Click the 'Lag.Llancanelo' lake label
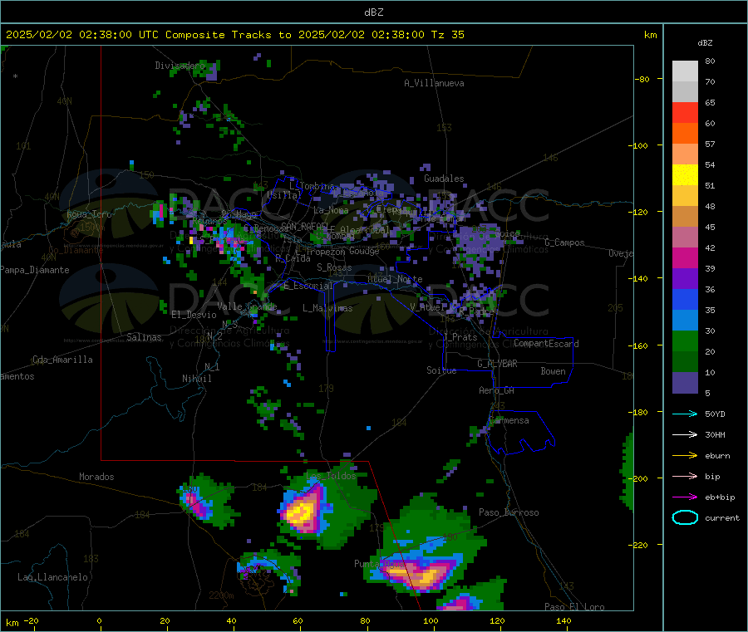This screenshot has height=632, width=748. tap(52, 577)
